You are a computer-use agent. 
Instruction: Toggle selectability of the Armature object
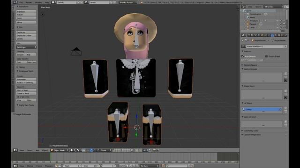281,21
